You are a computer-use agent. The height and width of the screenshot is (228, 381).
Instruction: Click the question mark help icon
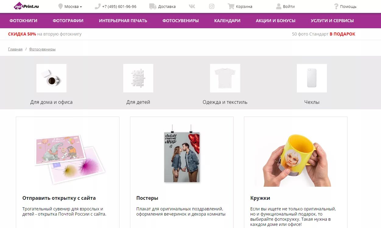point(336,6)
